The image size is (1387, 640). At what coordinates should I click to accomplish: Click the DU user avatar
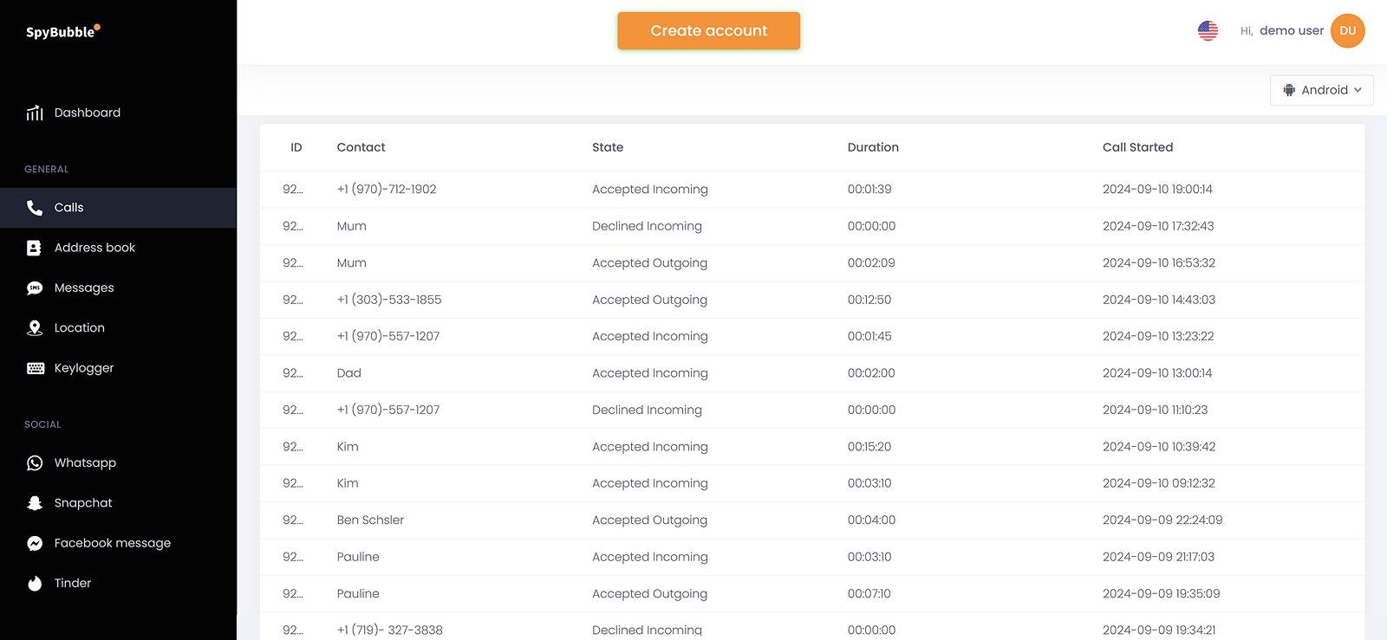1347,31
